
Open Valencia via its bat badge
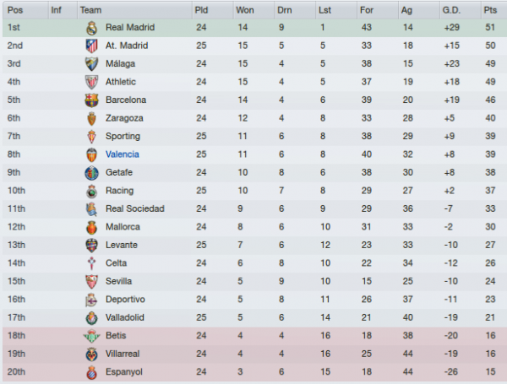(x=92, y=154)
